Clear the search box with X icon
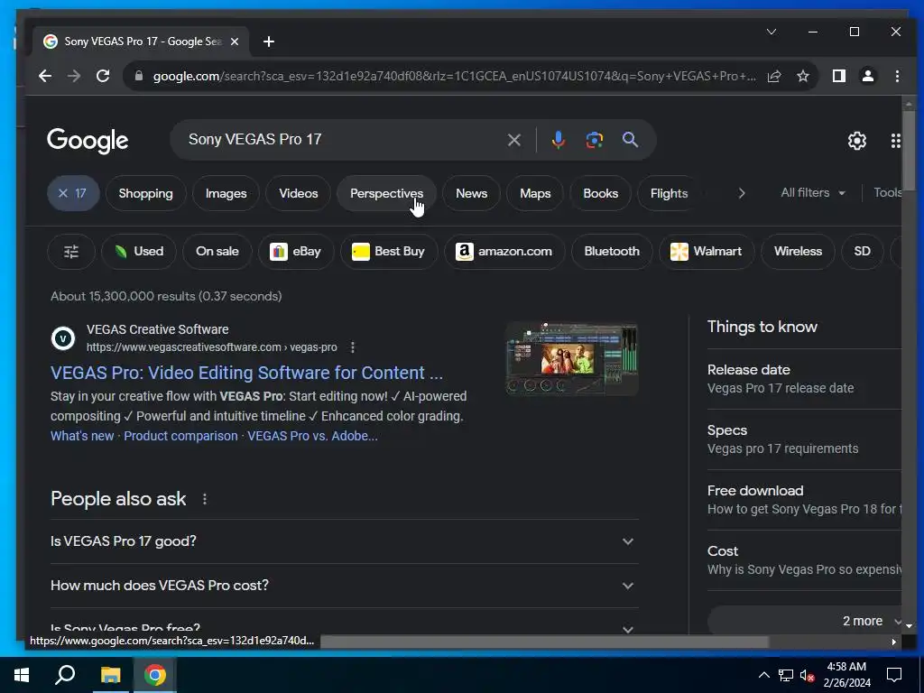The width and height of the screenshot is (924, 693). [x=513, y=140]
